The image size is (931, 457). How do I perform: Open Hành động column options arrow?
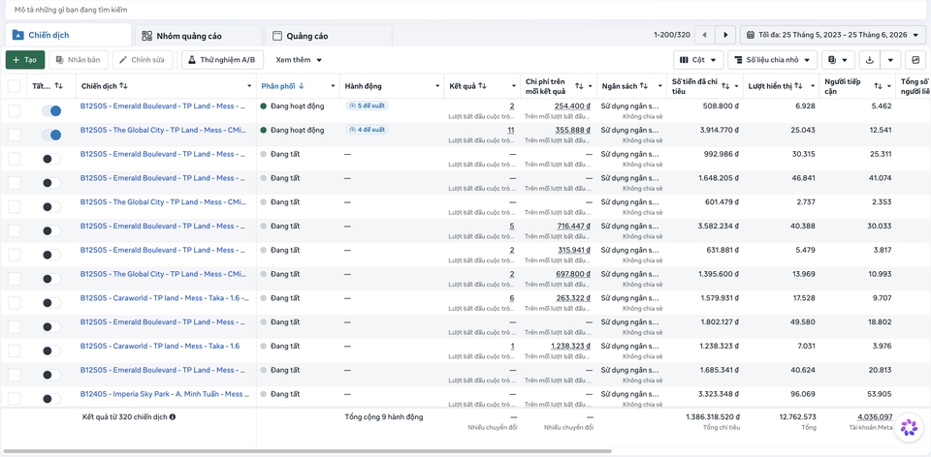[437, 86]
